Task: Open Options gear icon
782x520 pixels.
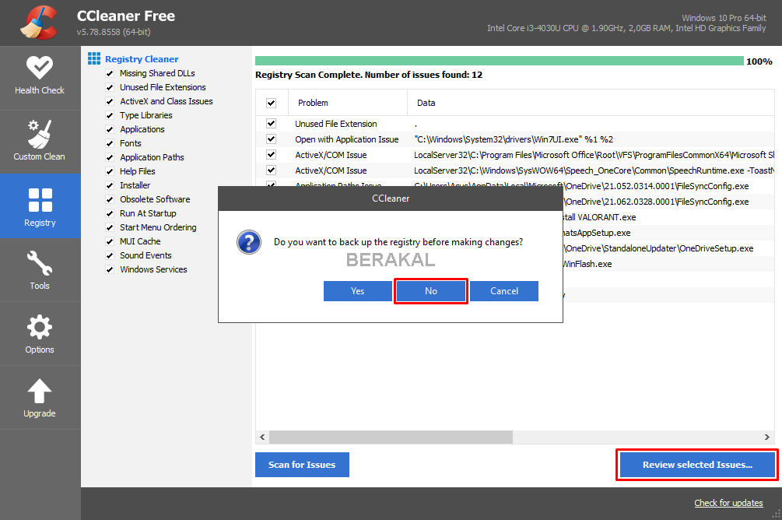Action: [x=40, y=328]
